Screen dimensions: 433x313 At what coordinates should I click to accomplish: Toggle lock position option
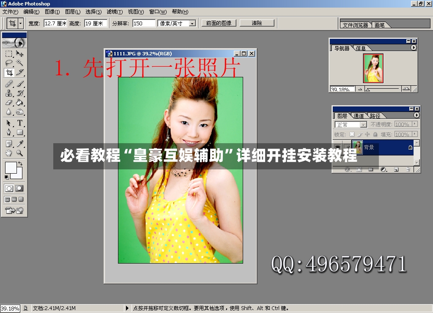(367, 134)
